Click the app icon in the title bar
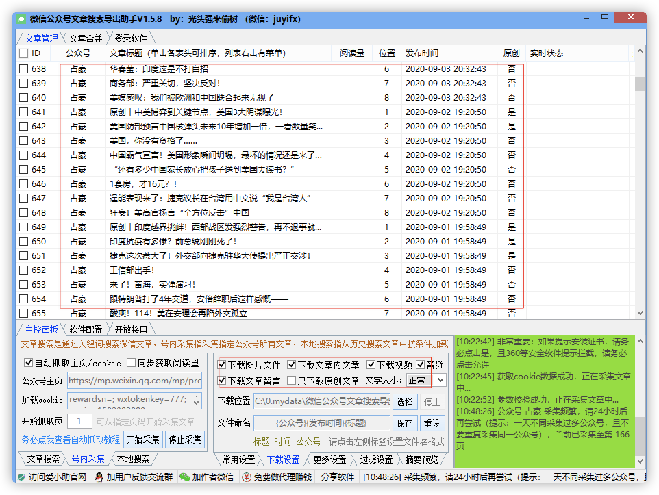Image resolution: width=659 pixels, height=495 pixels. pyautogui.click(x=22, y=19)
